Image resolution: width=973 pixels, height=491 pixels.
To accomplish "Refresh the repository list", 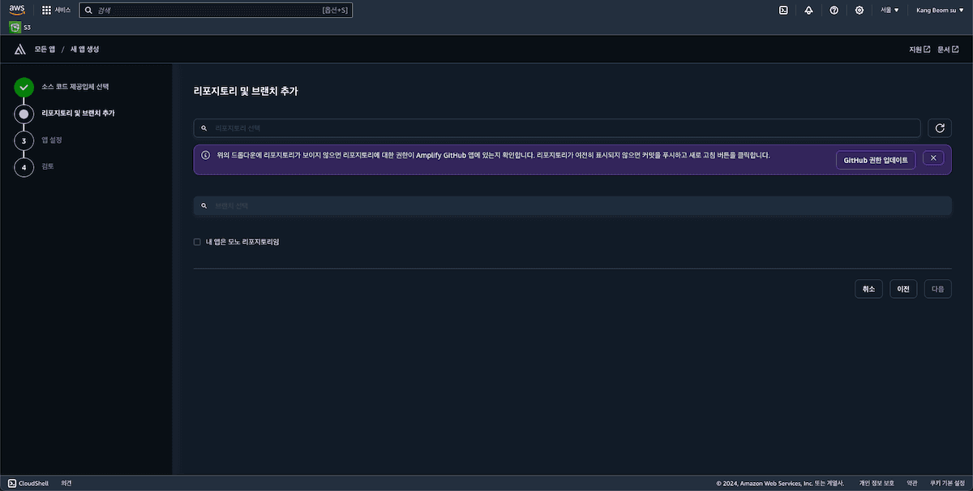I will pyautogui.click(x=940, y=128).
